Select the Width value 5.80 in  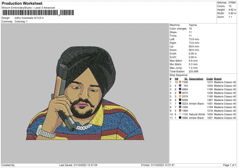[232, 13]
